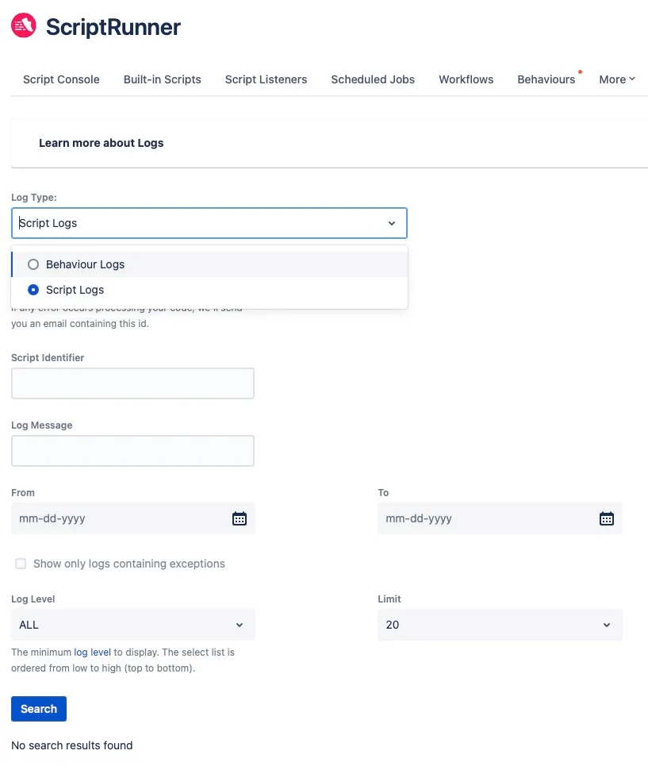
Task: Open the Behaviours tab
Action: click(x=546, y=79)
